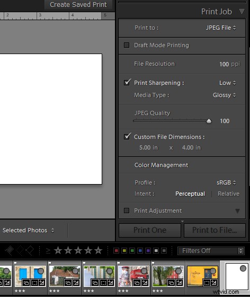Toggle quick collection circle on blank white thumbnail

coord(243,268)
